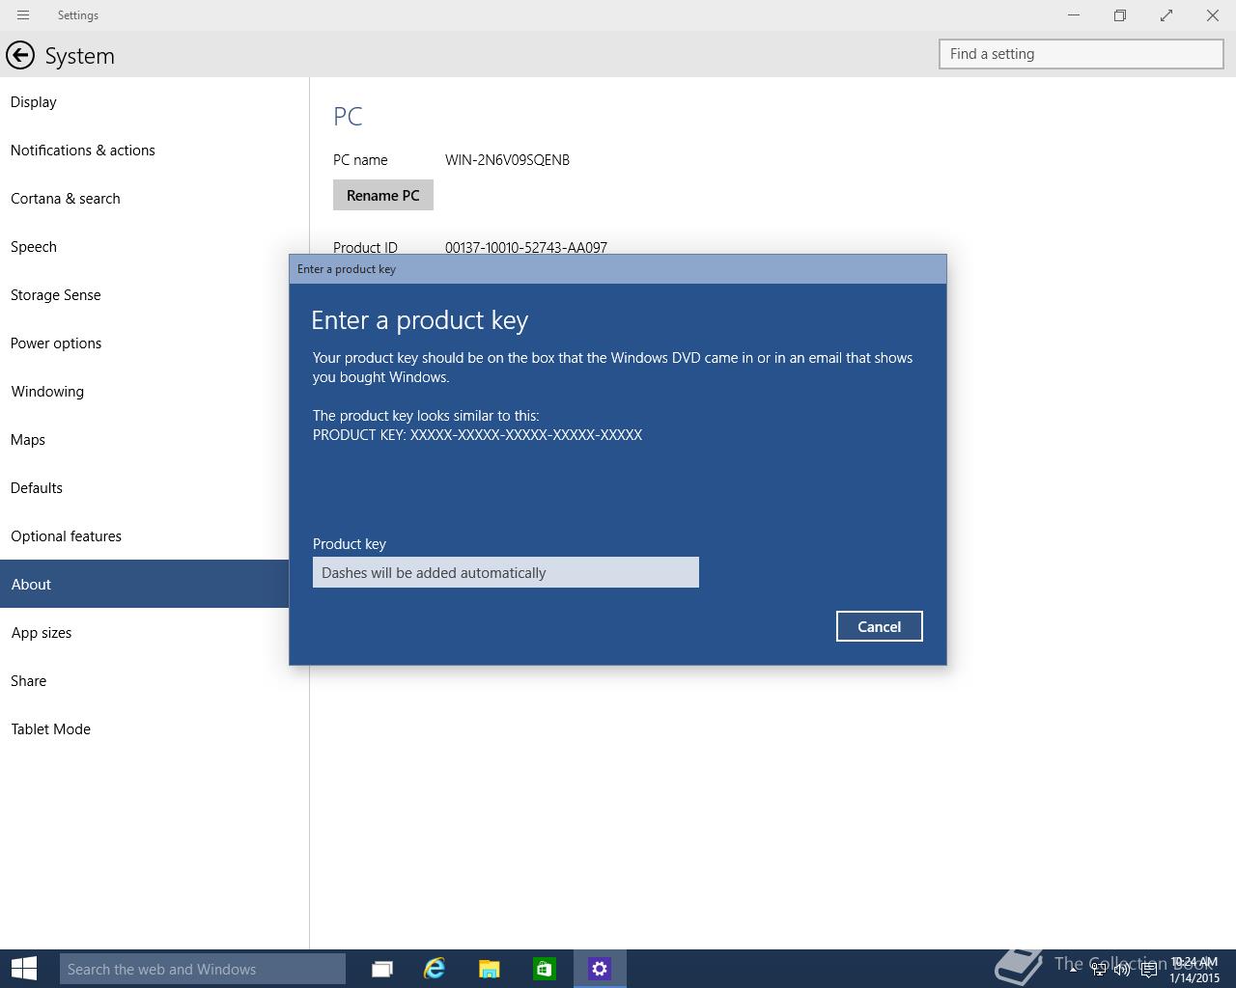Open Tablet Mode settings

click(x=154, y=728)
